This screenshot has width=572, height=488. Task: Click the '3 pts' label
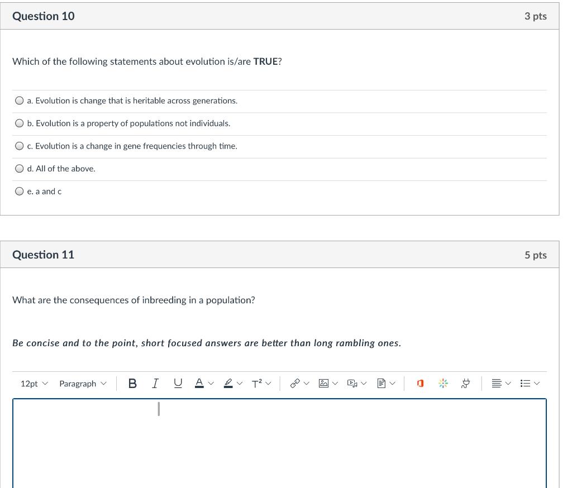pos(536,16)
